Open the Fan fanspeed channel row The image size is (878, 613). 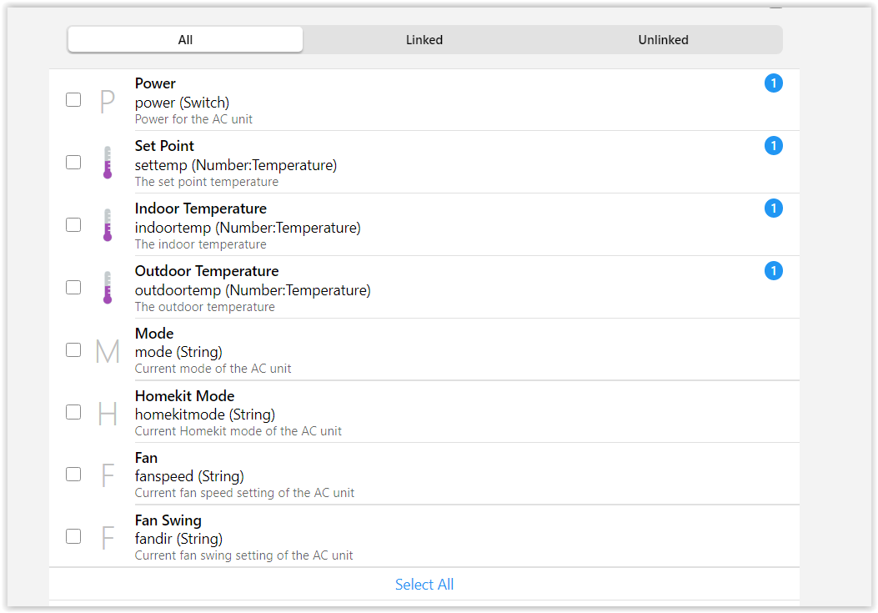[417, 475]
